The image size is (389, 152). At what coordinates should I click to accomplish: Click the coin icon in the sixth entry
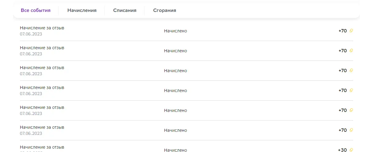click(x=351, y=130)
